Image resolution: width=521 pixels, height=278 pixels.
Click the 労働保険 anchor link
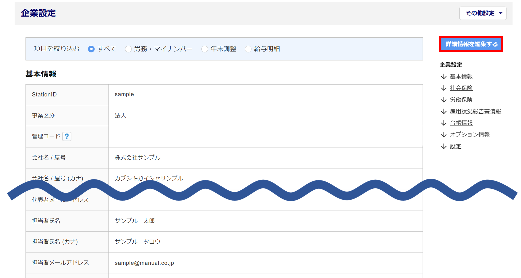461,100
